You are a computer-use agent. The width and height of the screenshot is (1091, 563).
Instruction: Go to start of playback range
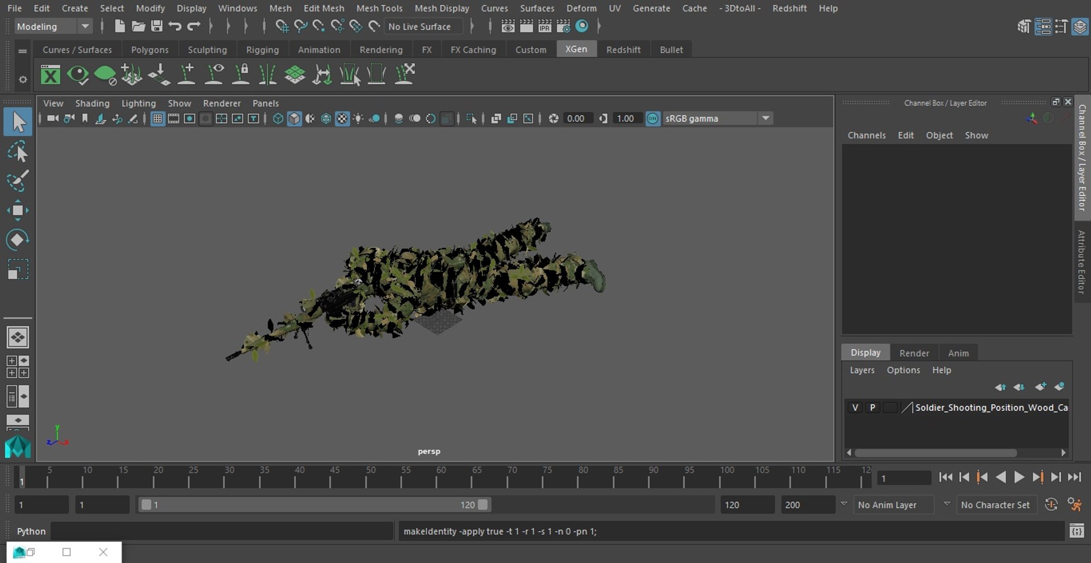(945, 477)
